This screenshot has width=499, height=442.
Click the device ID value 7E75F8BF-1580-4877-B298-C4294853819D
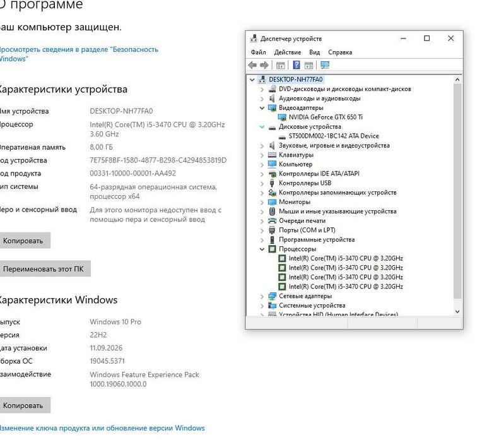(x=158, y=160)
